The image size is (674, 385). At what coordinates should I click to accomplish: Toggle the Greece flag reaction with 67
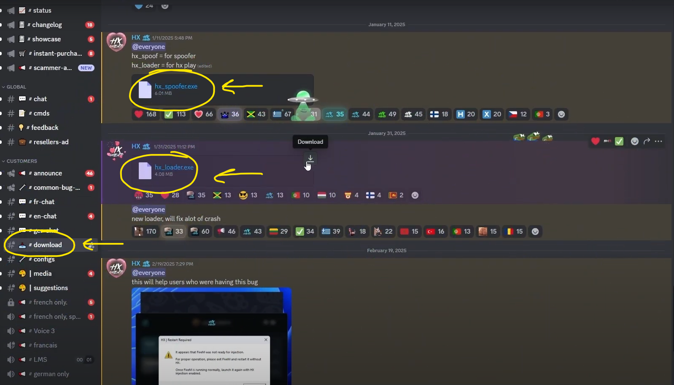point(283,114)
